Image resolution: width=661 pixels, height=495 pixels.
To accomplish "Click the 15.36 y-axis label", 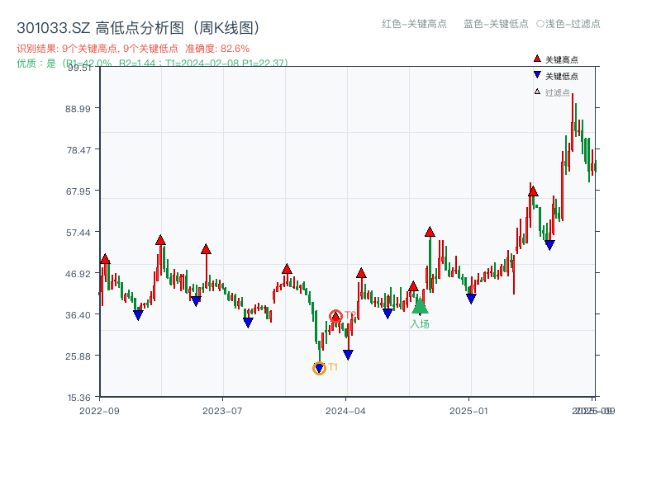I will [x=78, y=398].
